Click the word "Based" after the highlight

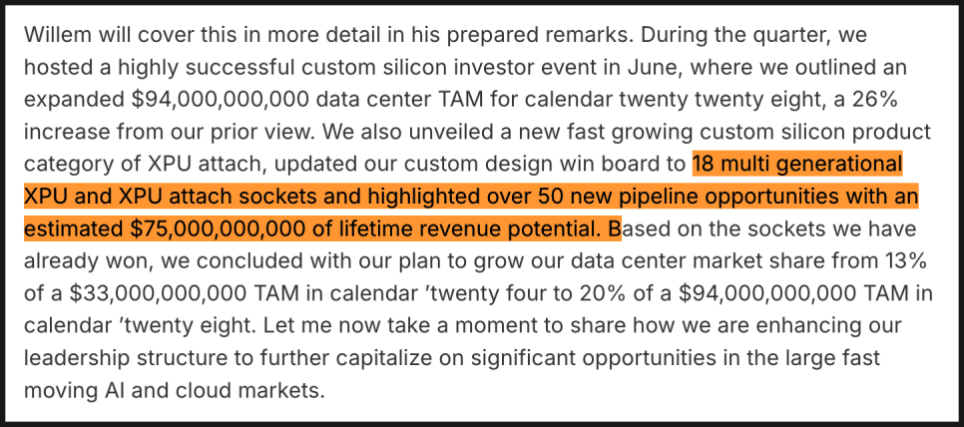tap(646, 228)
